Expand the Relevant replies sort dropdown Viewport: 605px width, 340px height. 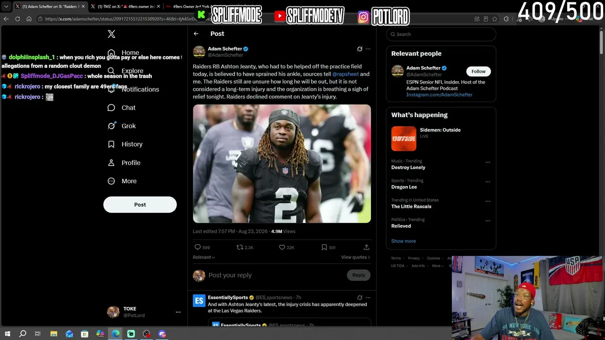click(x=204, y=257)
